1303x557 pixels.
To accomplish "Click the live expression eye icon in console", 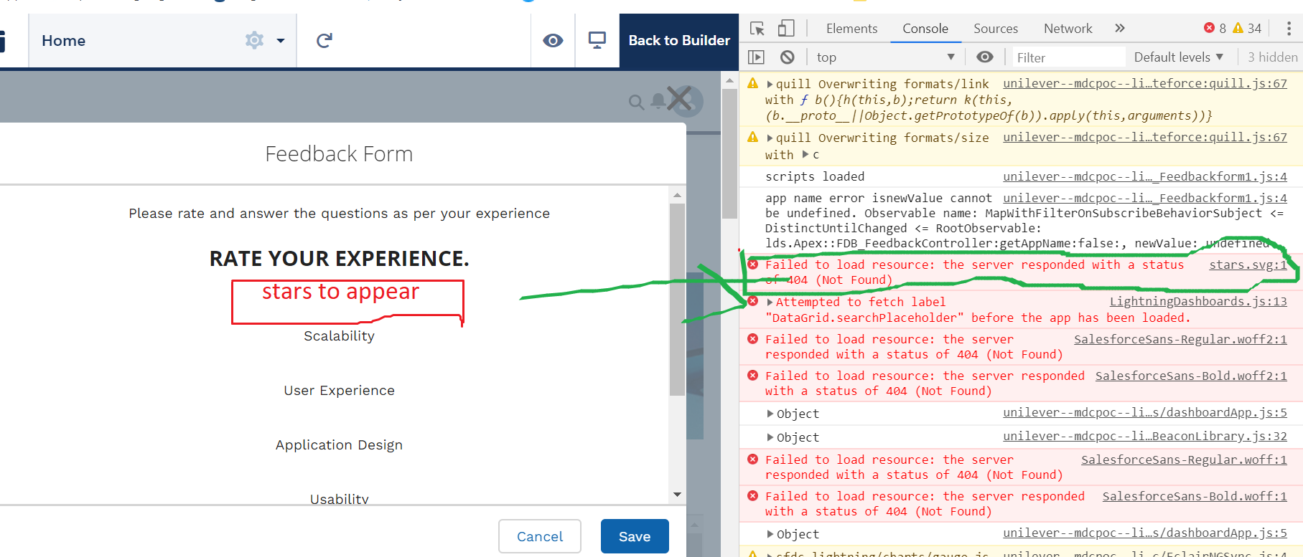I will point(985,57).
